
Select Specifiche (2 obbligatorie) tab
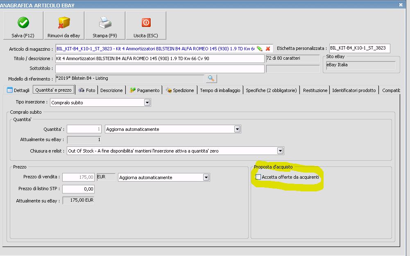271,90
